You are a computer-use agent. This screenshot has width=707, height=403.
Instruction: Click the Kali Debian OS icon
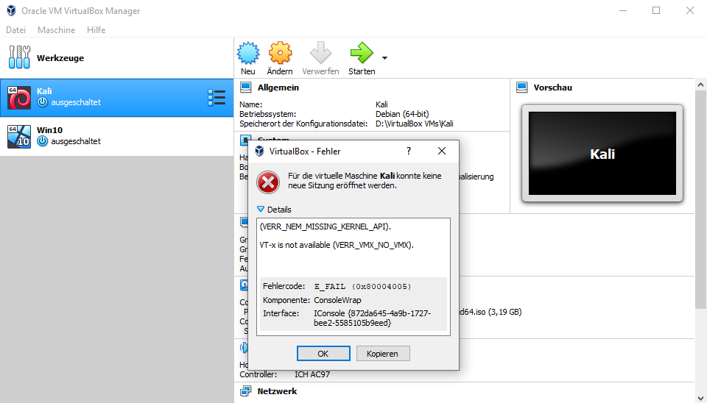tap(19, 98)
